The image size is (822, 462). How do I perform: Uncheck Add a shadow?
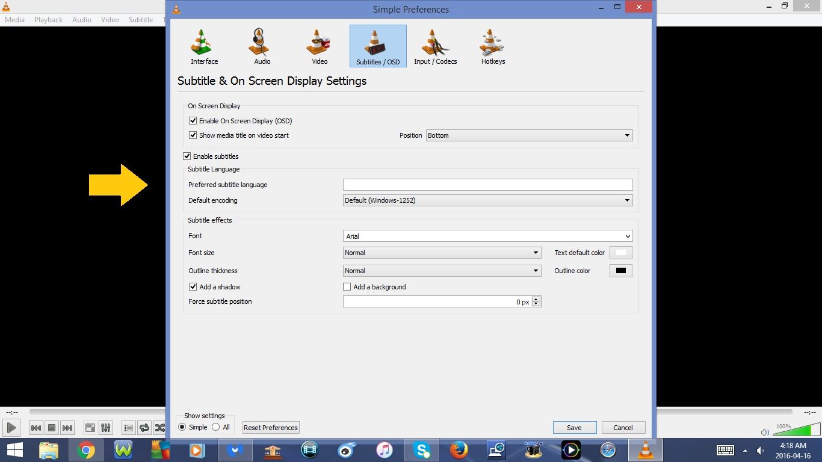pos(193,286)
